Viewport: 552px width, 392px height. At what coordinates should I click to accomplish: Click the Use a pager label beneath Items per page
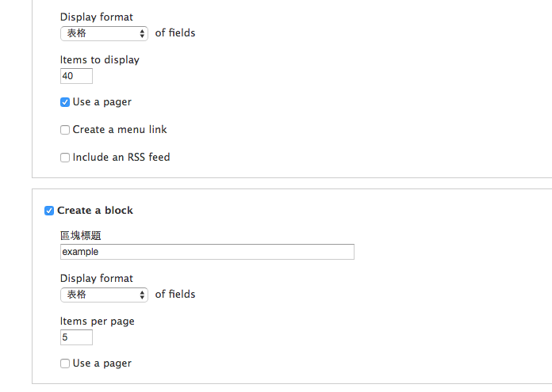pyautogui.click(x=102, y=363)
